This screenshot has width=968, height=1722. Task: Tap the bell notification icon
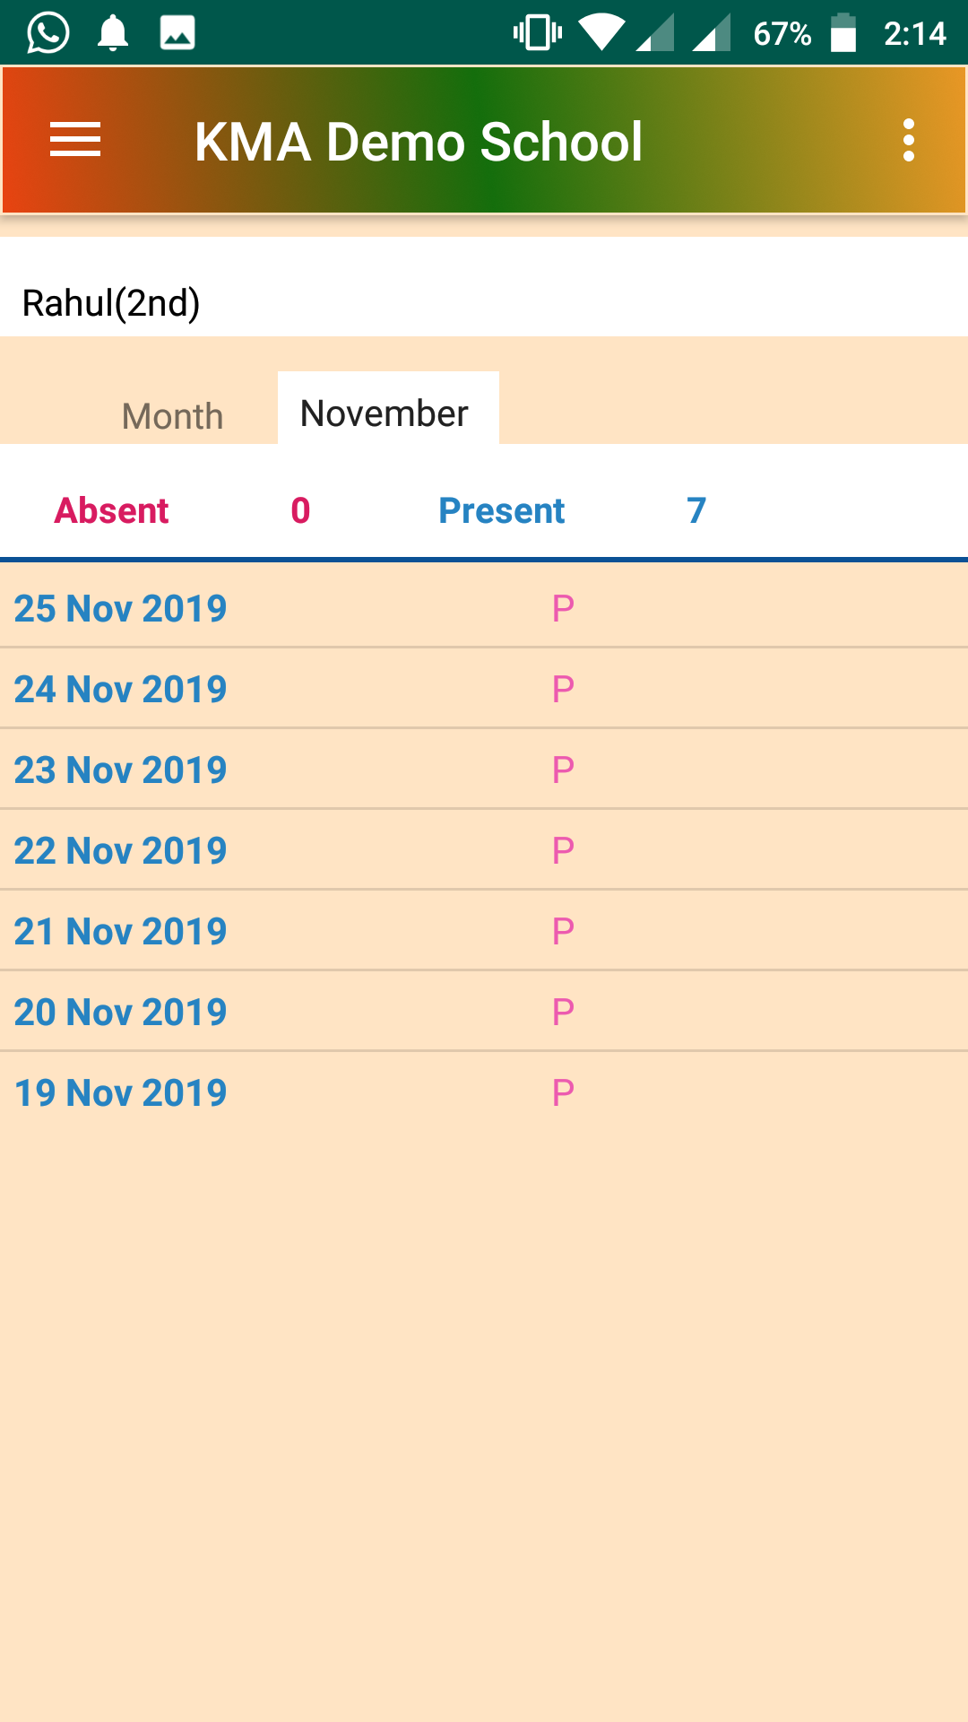113,33
